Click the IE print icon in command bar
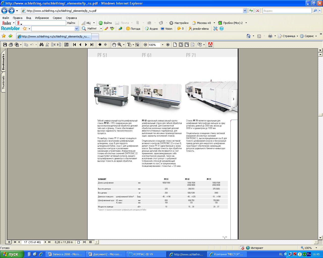323x258 pixels. point(270,36)
